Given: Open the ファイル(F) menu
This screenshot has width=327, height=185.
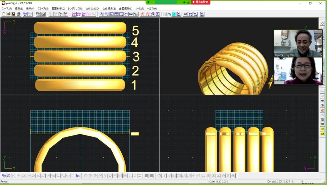Looking at the screenshot, I should coord(7,8).
